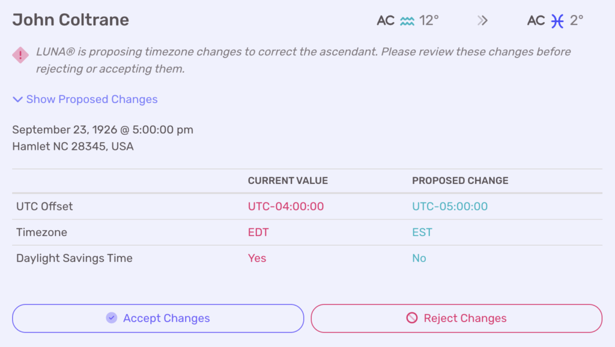Select the John Coltrane name heading

point(71,20)
